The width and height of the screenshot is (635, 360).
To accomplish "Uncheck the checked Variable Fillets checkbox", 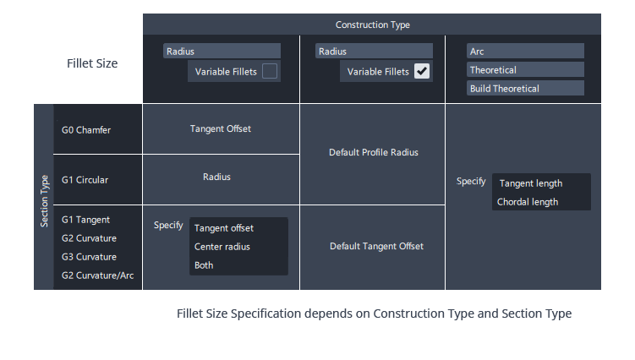I will click(x=422, y=71).
